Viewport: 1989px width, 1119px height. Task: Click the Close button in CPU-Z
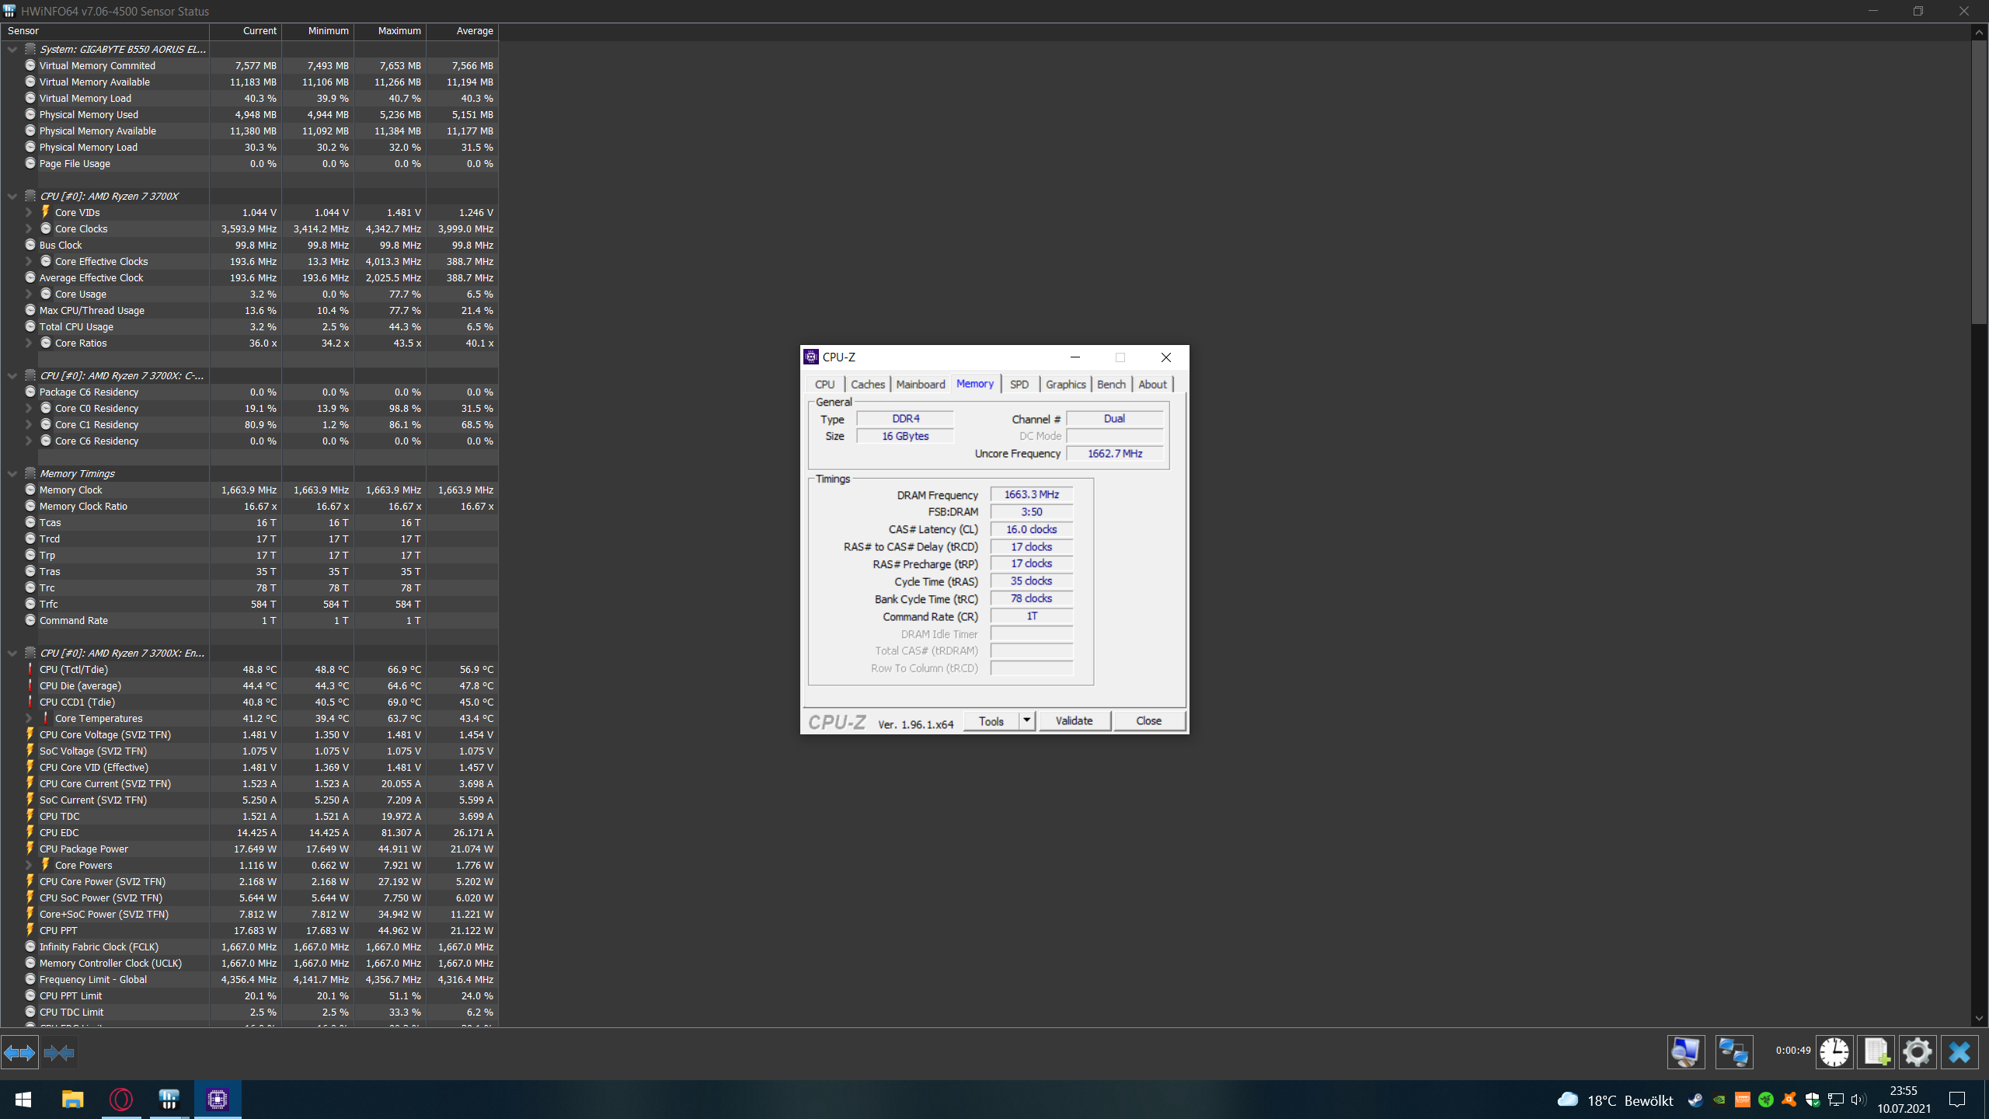[1148, 720]
